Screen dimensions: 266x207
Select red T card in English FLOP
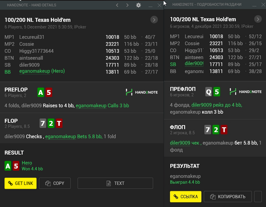pos(59,123)
